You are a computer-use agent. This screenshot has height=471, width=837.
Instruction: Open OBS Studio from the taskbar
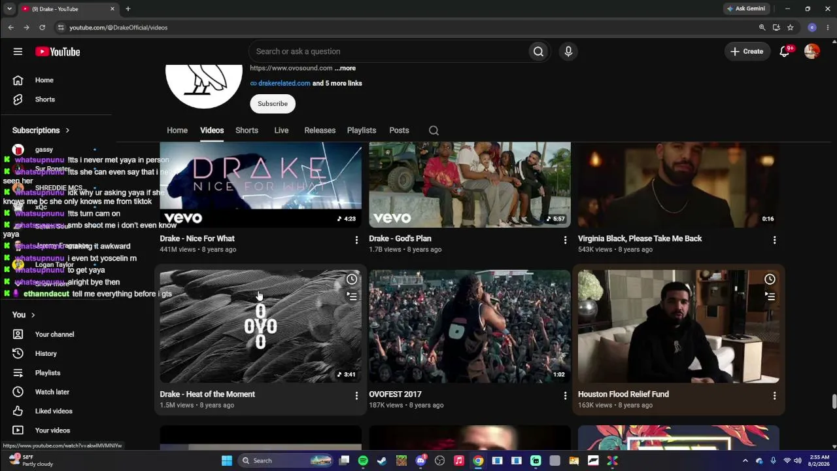pyautogui.click(x=439, y=461)
